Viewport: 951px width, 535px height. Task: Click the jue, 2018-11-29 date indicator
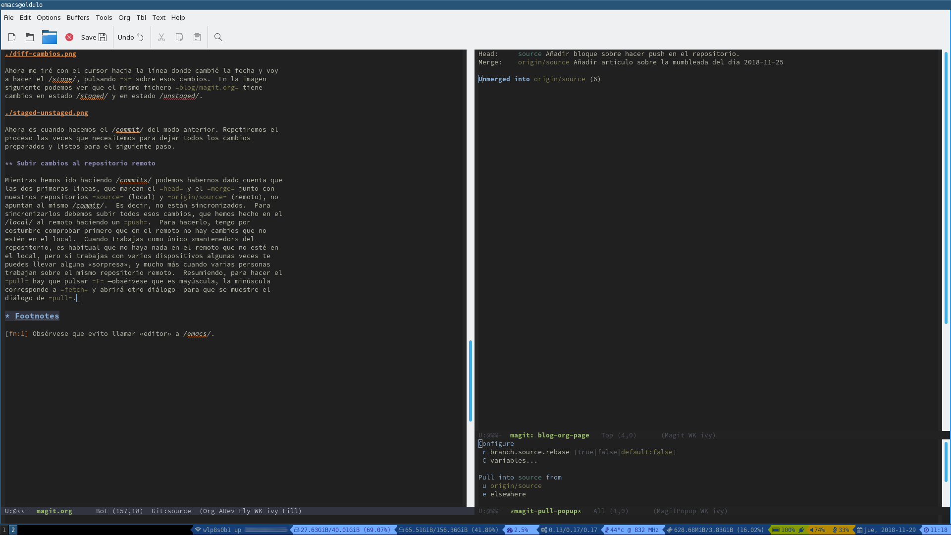[x=886, y=530]
